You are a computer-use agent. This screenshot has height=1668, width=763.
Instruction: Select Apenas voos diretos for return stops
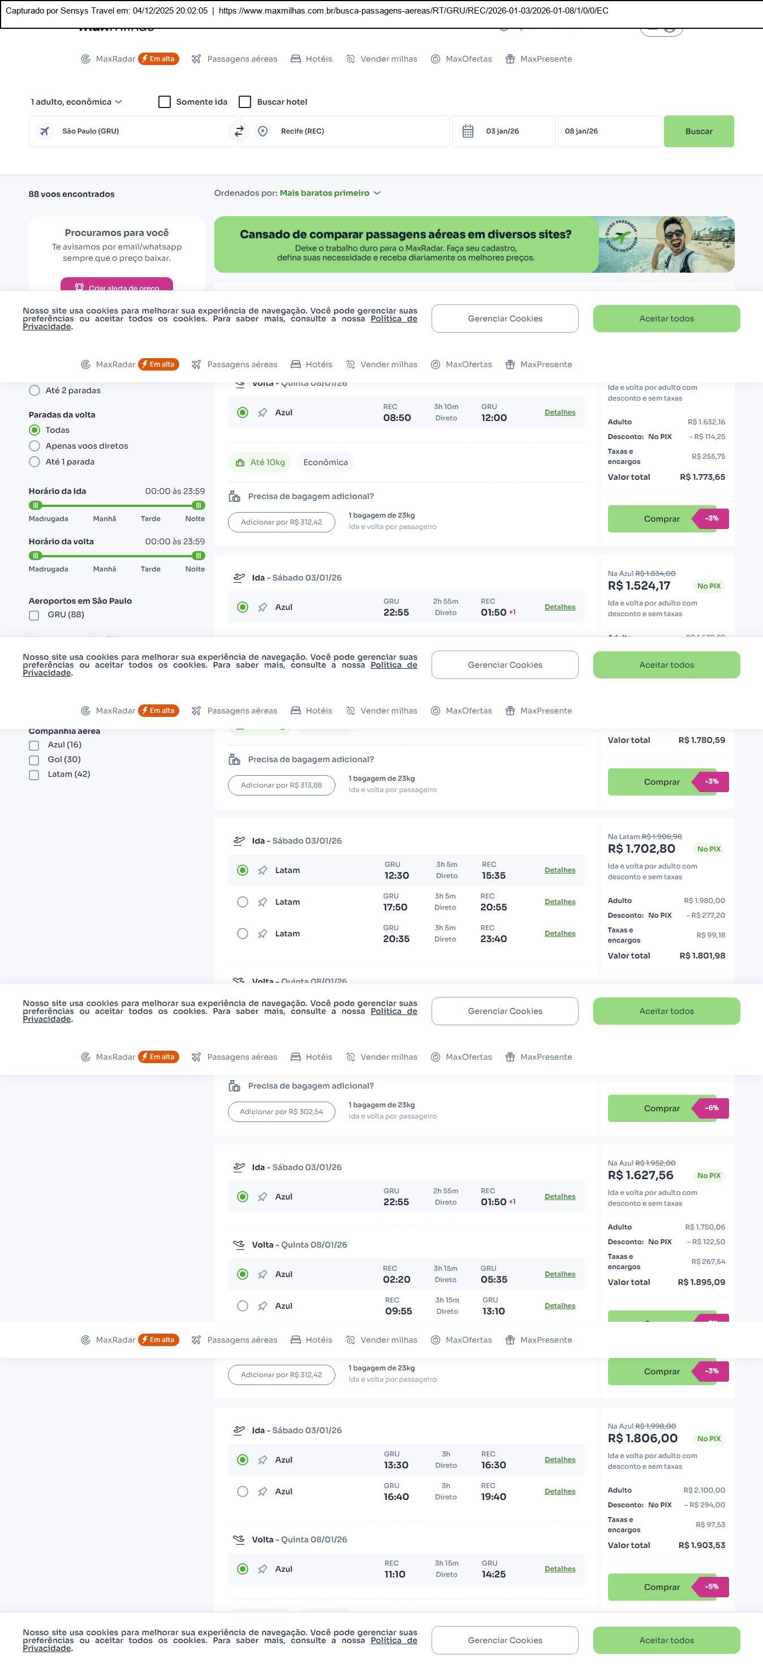click(35, 445)
